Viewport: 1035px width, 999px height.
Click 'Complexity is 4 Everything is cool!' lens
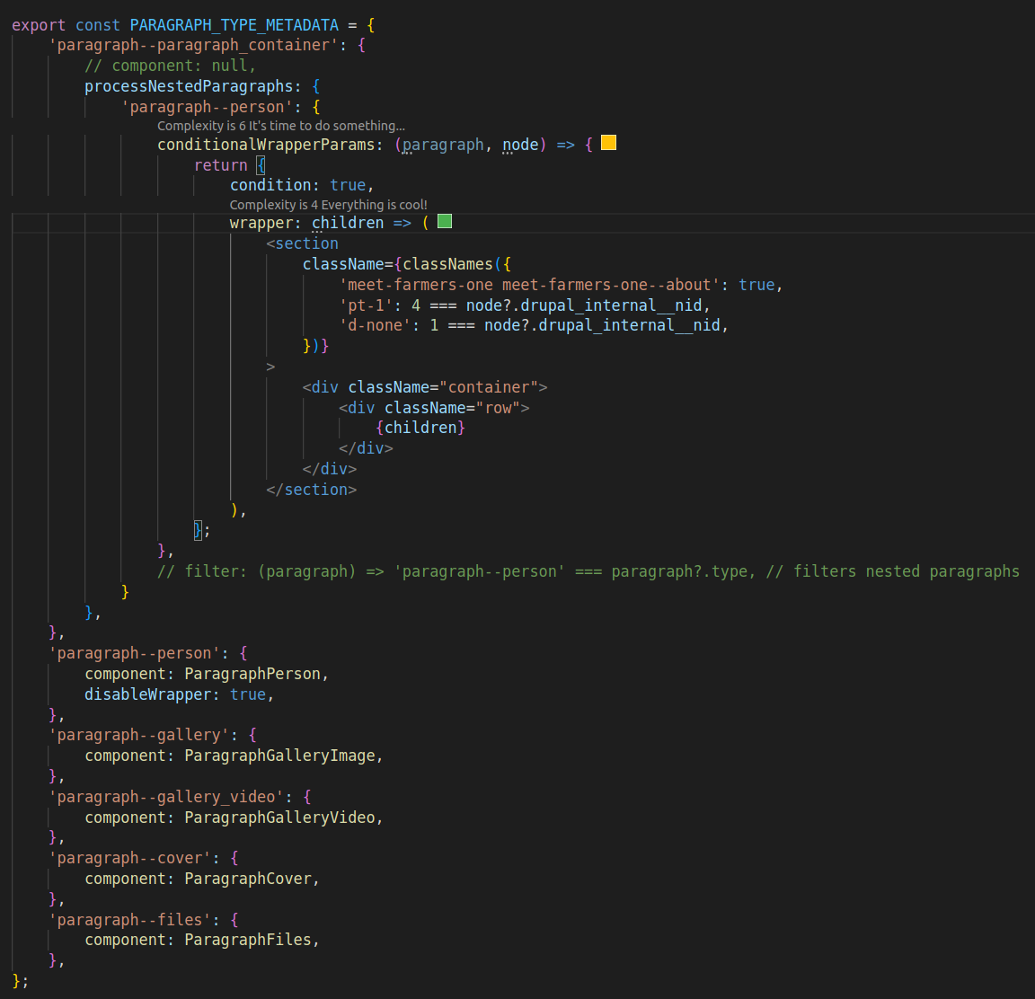click(x=328, y=205)
